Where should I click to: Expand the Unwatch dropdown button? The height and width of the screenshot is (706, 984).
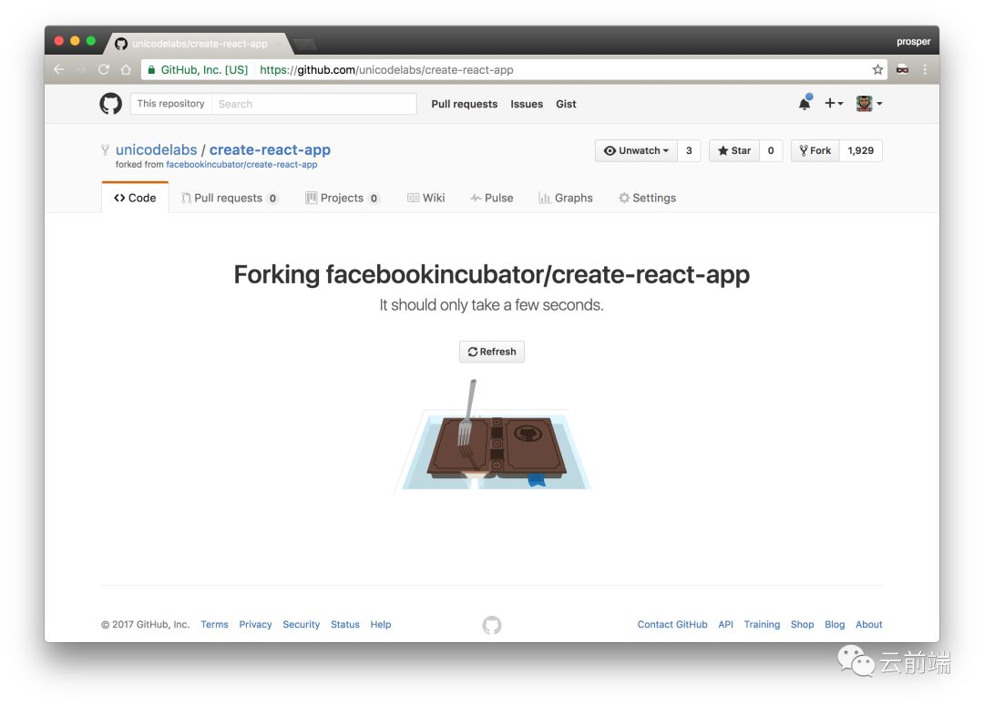636,150
